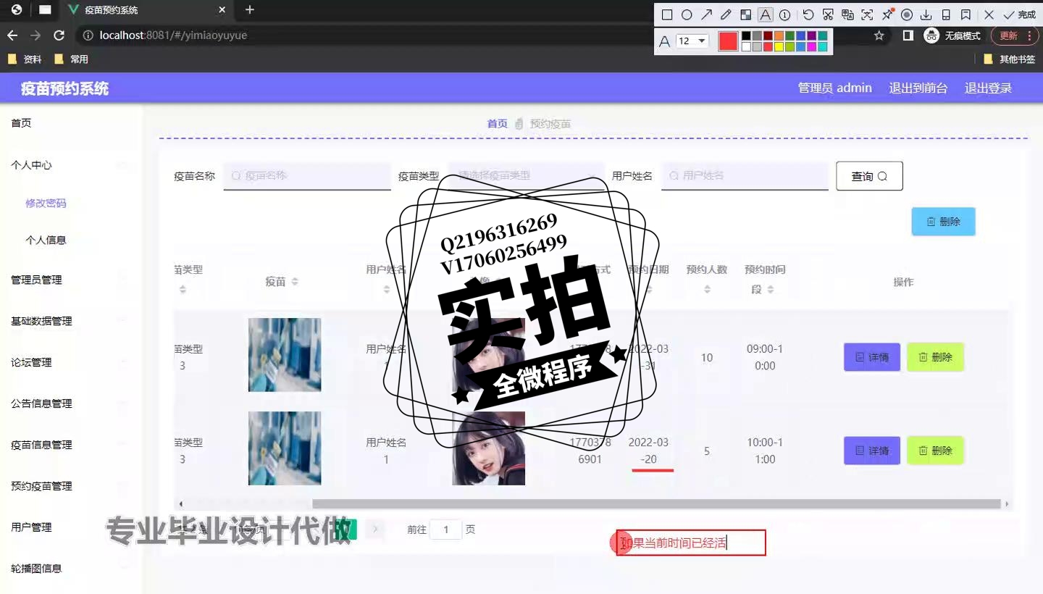Click the 查询 search button
This screenshot has height=594, width=1043.
click(x=869, y=176)
